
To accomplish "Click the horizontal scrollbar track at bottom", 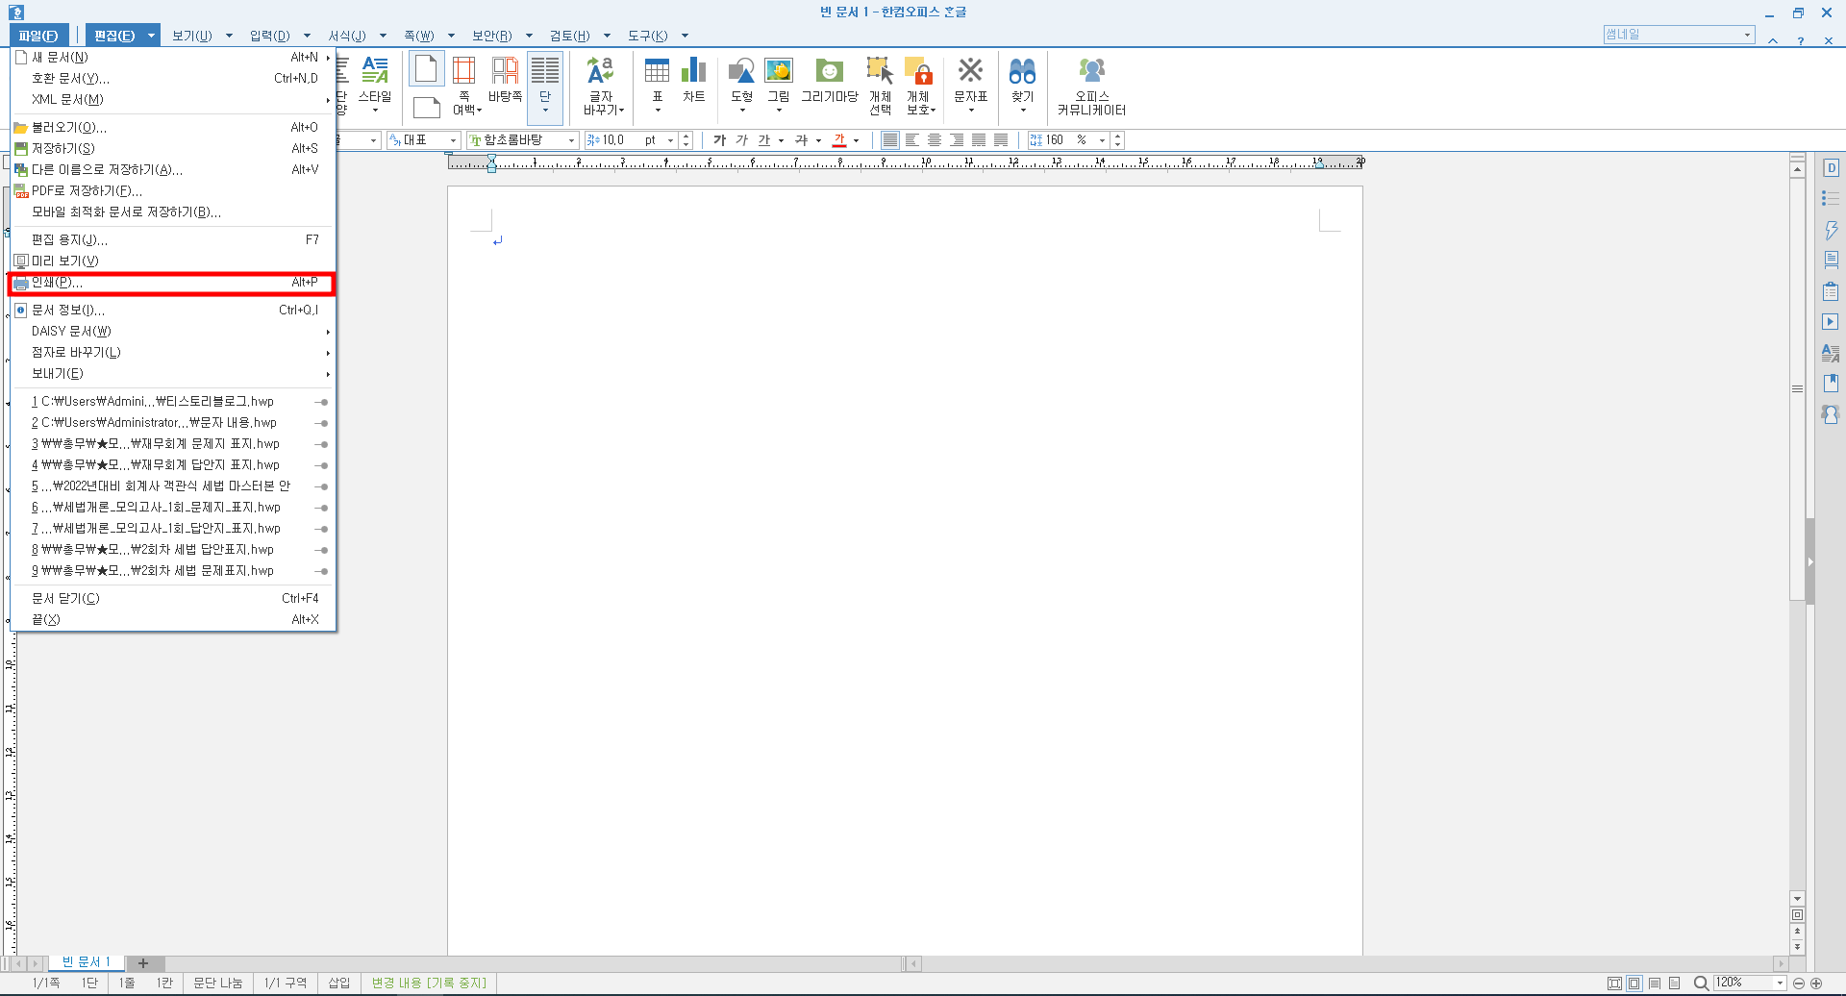I will pyautogui.click(x=1346, y=963).
